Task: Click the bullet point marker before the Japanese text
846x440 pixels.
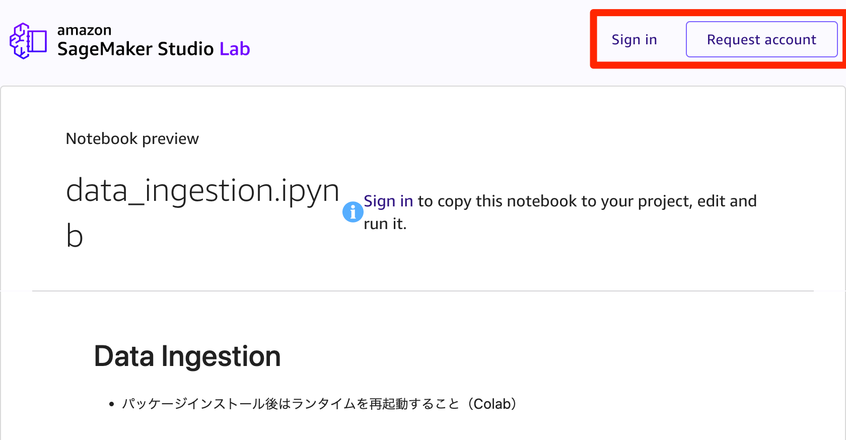Action: click(x=112, y=404)
